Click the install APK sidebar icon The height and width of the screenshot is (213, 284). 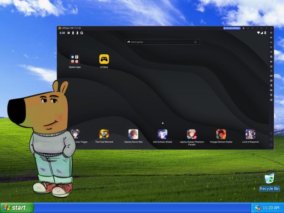(271, 66)
